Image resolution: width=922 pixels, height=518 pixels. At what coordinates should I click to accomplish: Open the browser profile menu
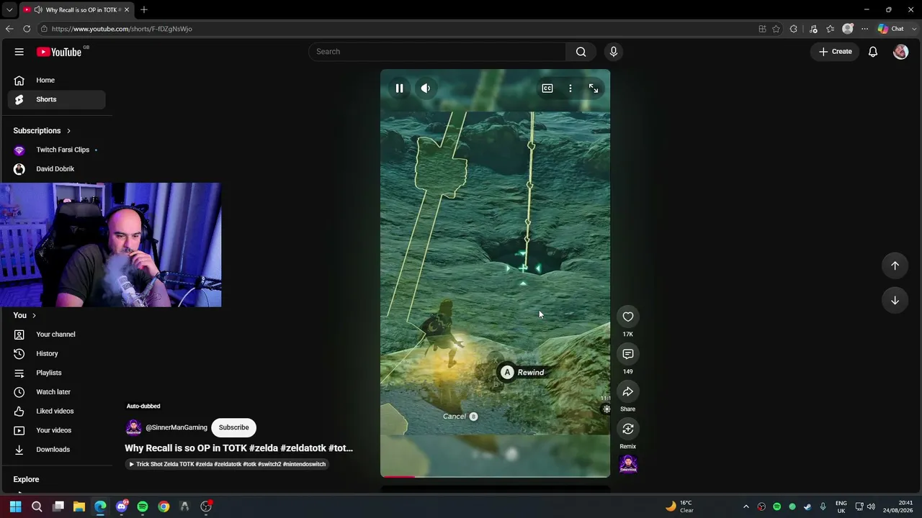848,29
